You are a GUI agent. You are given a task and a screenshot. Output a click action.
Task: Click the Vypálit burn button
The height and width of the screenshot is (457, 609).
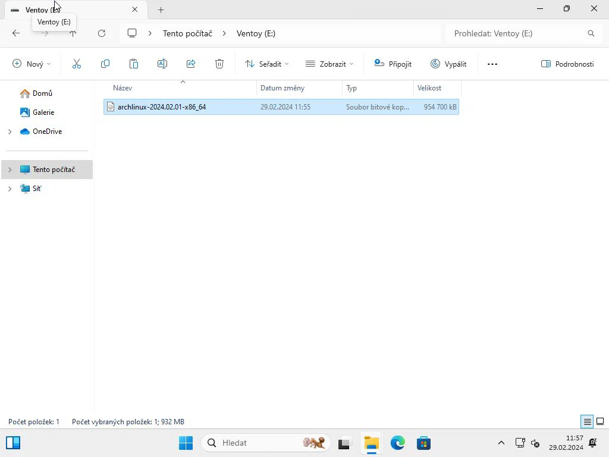(448, 64)
